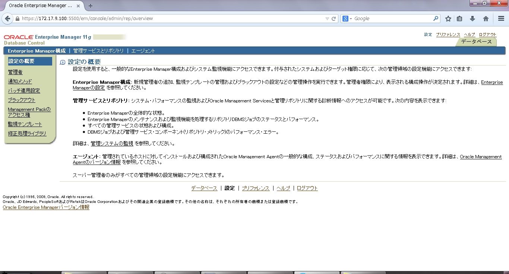Open the Firefox menu via hamburger icon

click(x=501, y=18)
